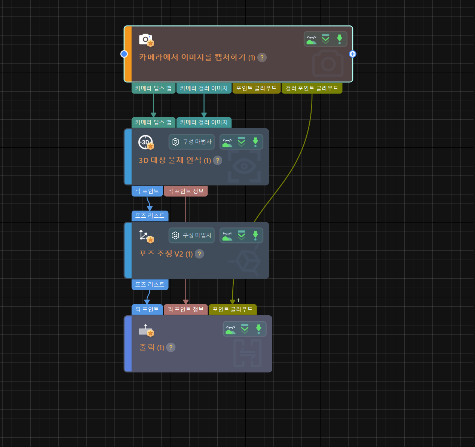Viewport: 475px width, 447px height.
Task: Open help for 카메라에서 이미지를 캡처하기 step
Action: pyautogui.click(x=262, y=58)
